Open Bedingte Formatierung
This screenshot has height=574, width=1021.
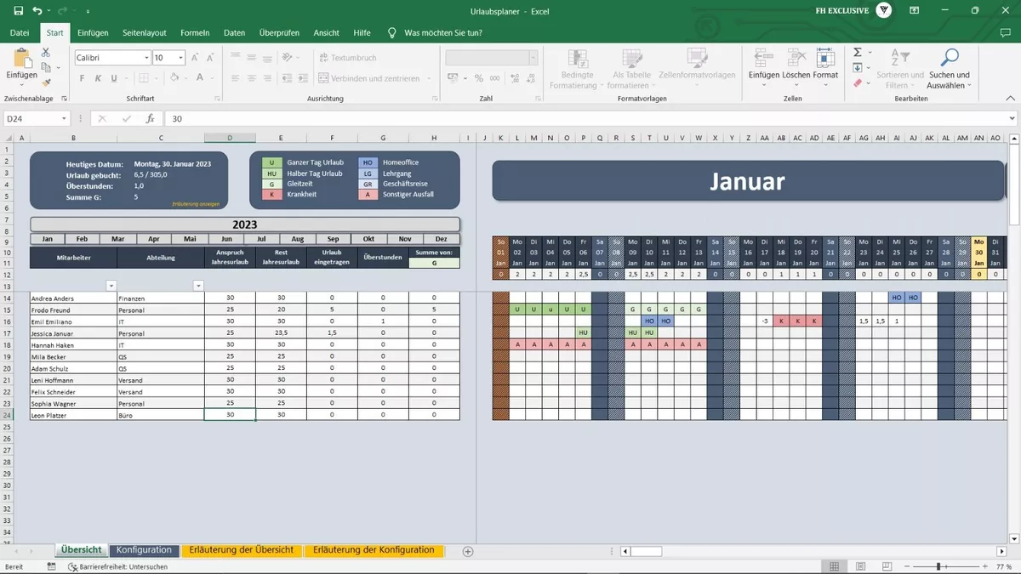pos(577,68)
